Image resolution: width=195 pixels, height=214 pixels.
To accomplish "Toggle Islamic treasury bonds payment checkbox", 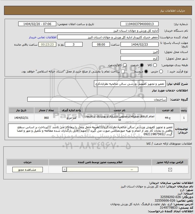I will pos(123,71).
